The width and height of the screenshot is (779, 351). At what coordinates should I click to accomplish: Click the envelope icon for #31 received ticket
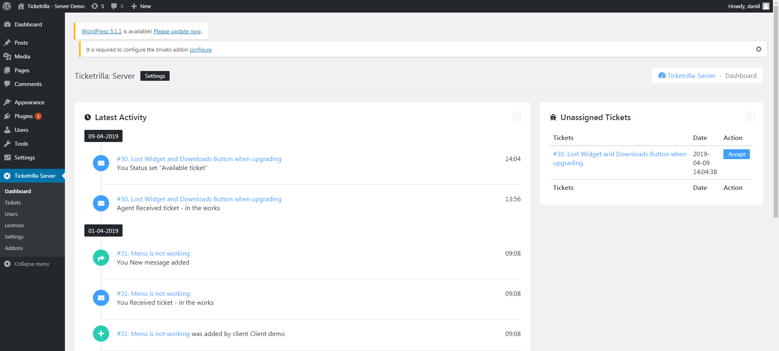pos(101,298)
